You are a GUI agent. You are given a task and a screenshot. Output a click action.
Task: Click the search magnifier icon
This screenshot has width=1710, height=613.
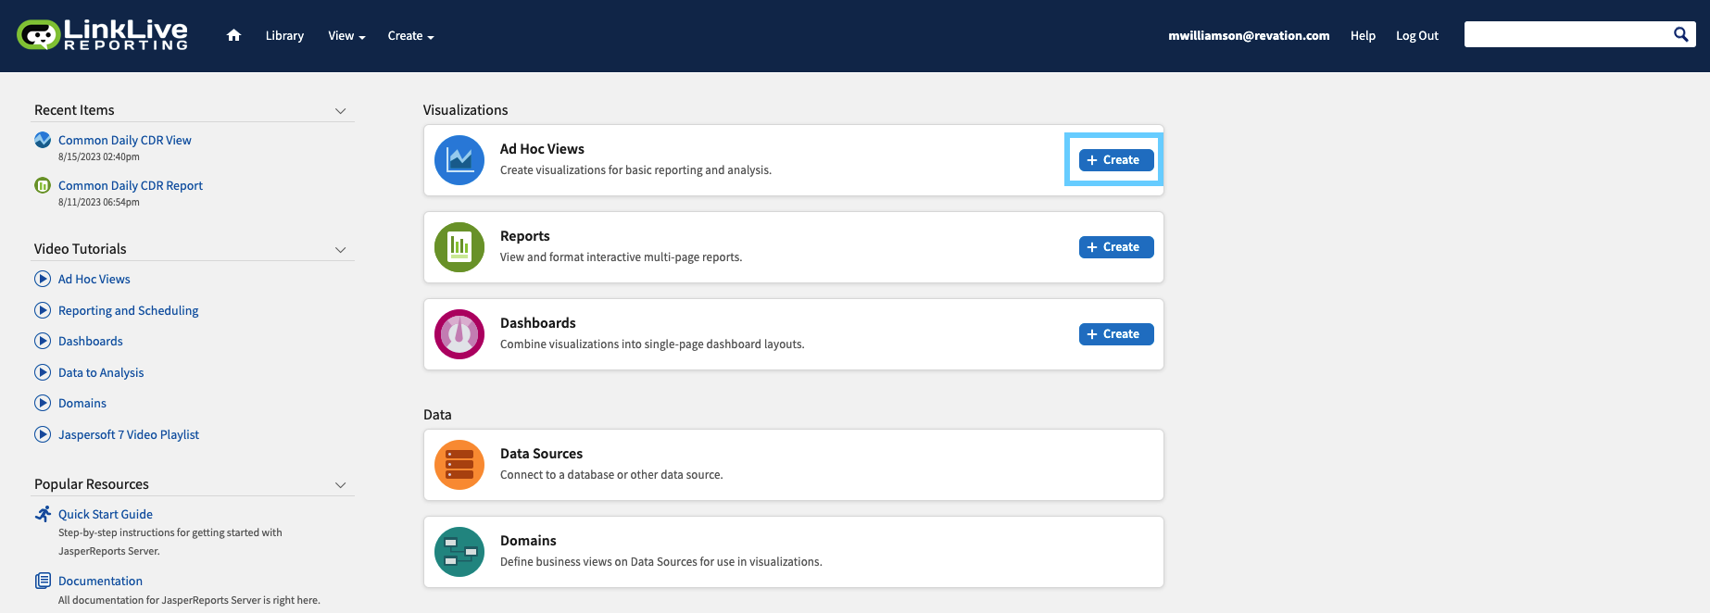coord(1680,35)
